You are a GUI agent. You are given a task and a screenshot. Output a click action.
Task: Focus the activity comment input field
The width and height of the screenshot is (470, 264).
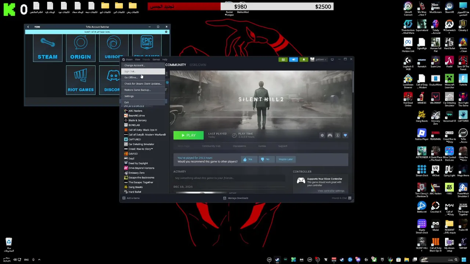coord(229,178)
